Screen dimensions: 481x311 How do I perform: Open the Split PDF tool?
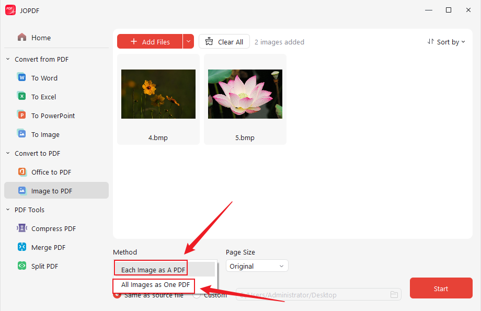[46, 266]
